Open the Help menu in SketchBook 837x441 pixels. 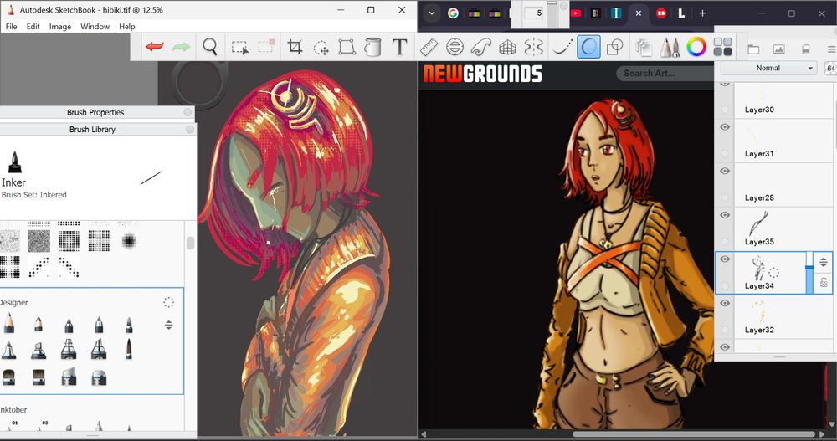127,26
